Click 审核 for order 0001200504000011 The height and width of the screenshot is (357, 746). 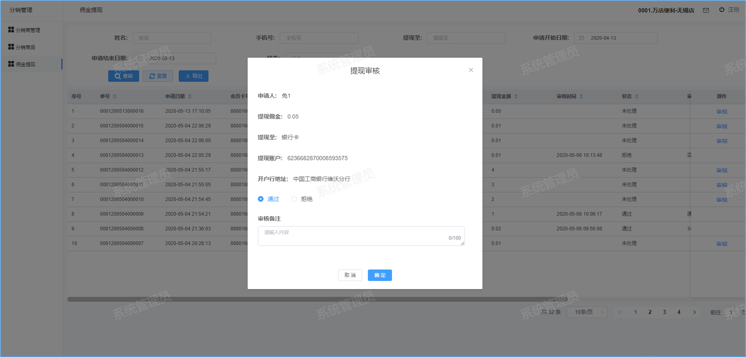pos(722,185)
